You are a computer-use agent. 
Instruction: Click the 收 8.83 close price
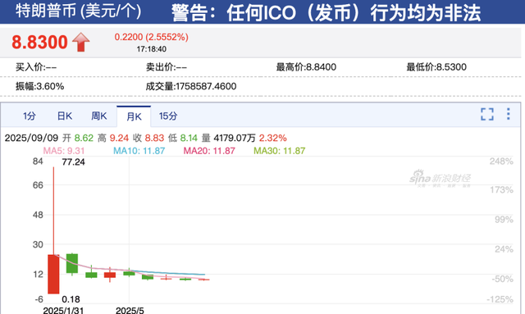(148, 138)
